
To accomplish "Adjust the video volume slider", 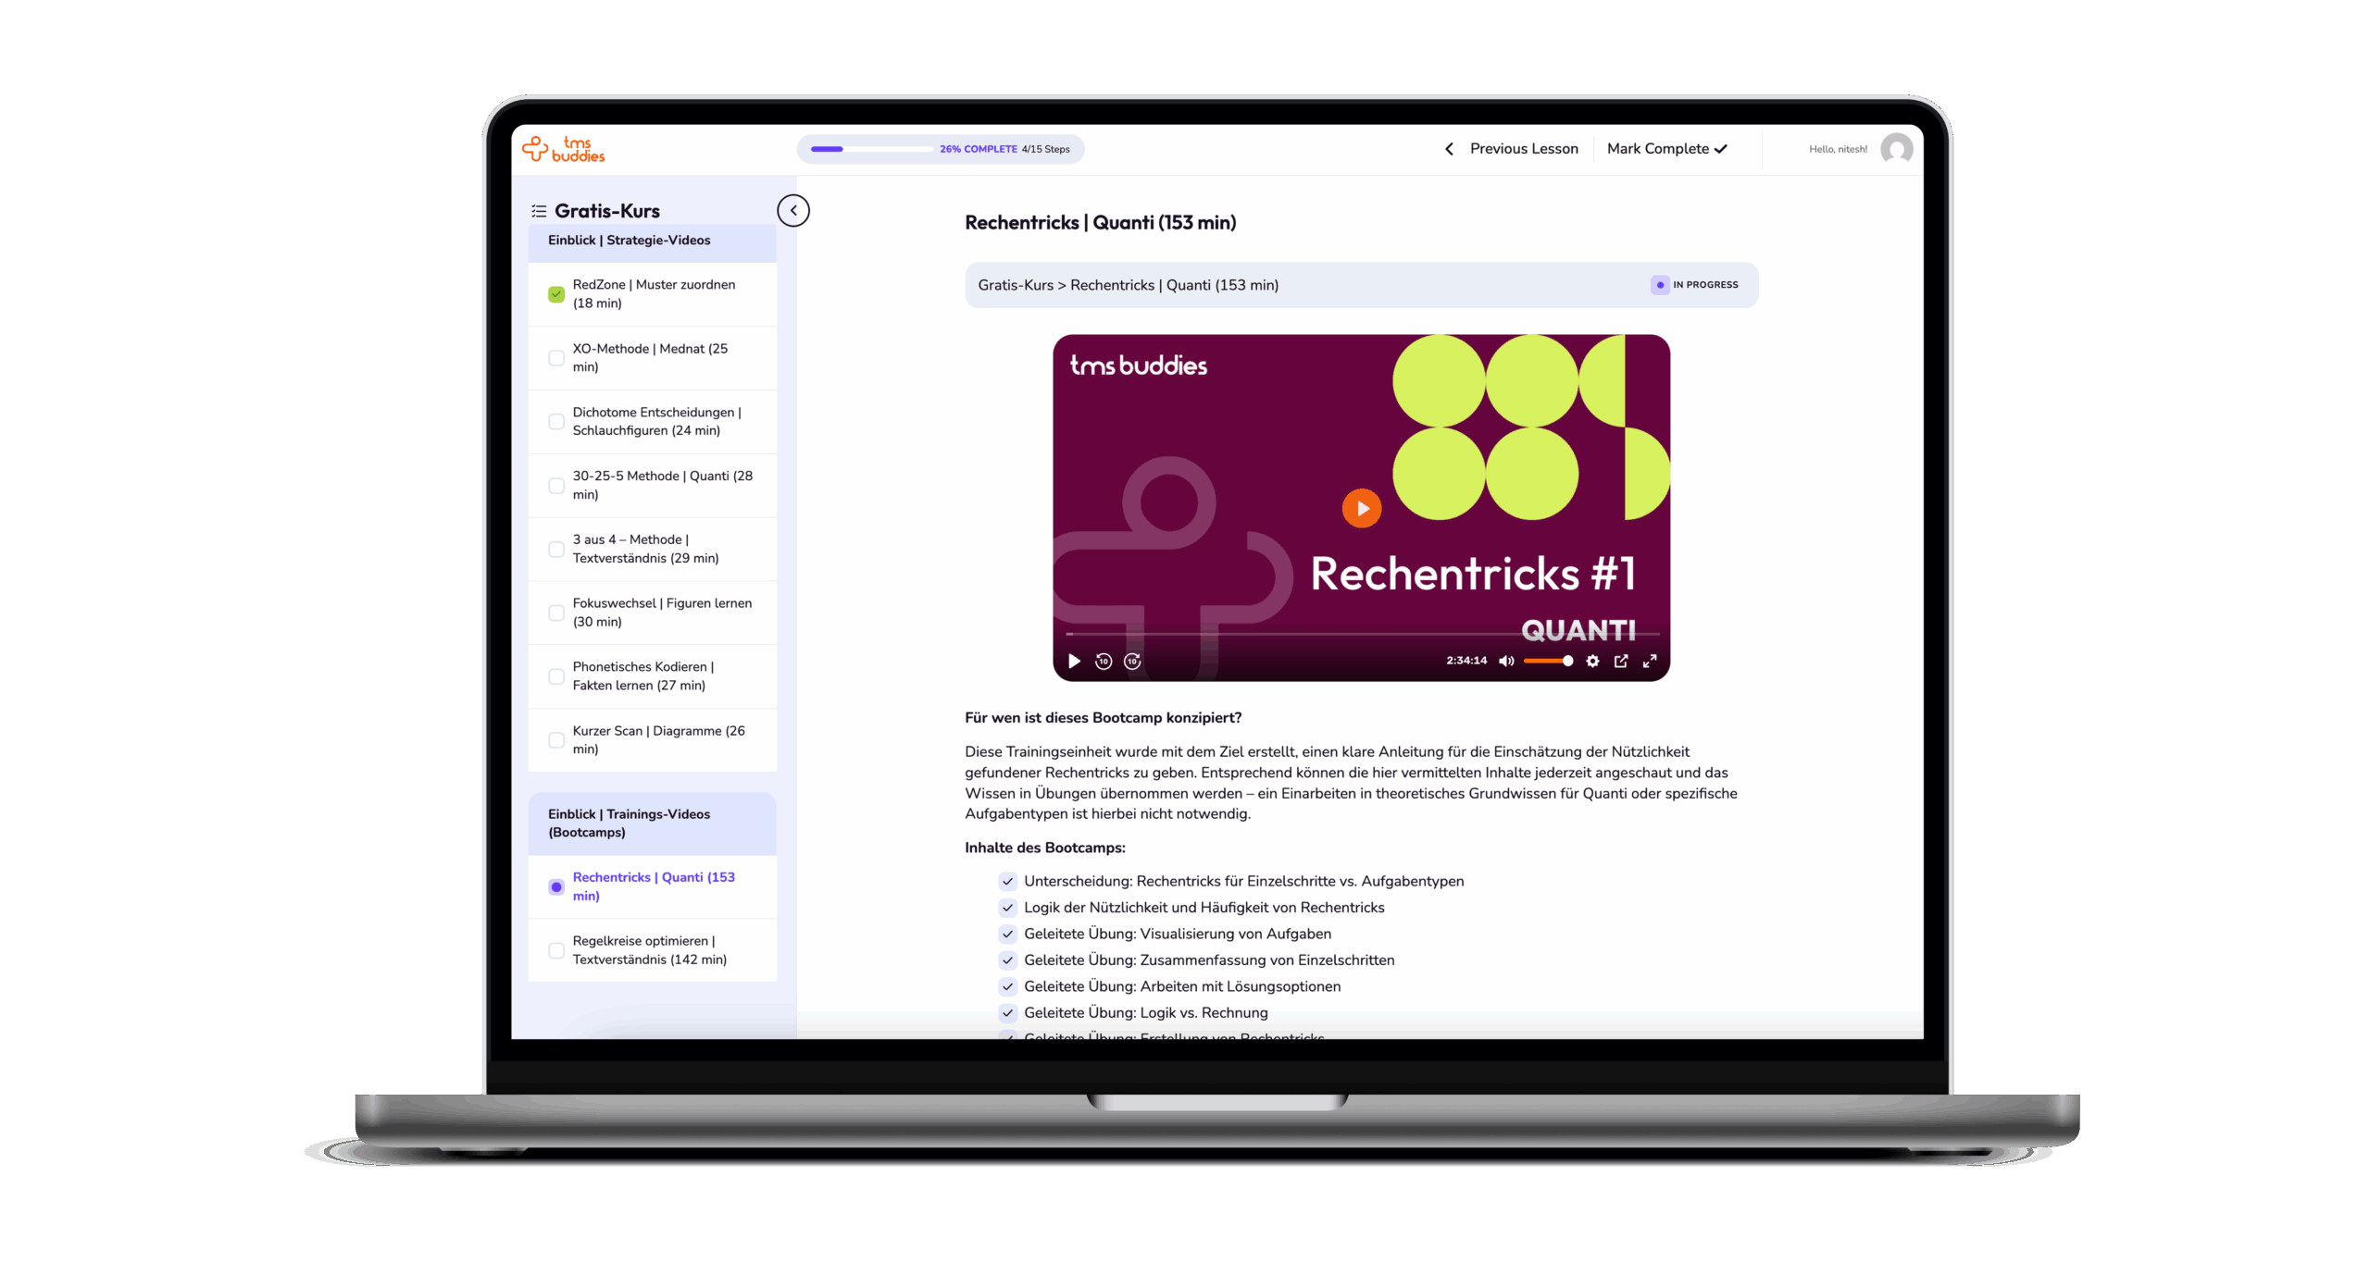I will pos(1547,661).
